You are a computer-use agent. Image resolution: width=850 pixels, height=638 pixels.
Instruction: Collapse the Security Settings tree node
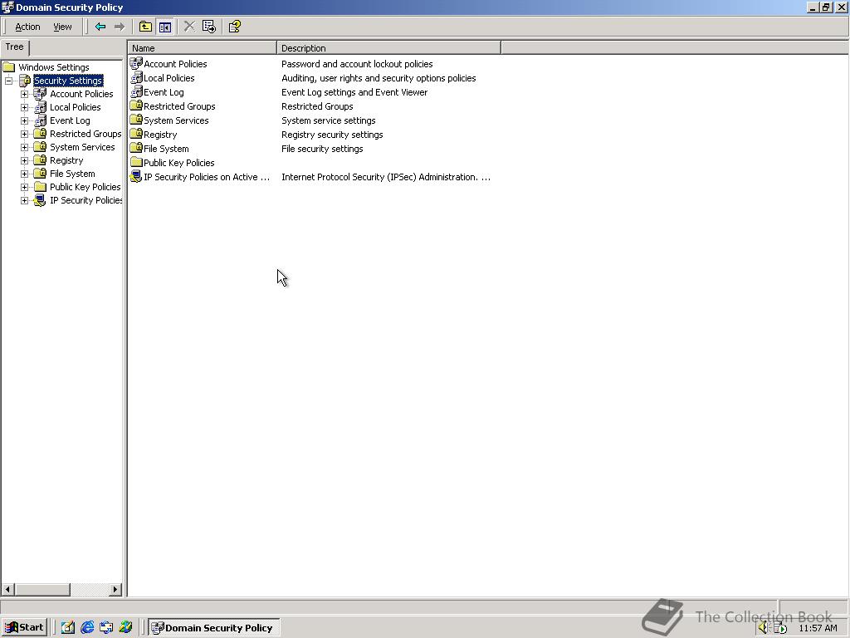pyautogui.click(x=8, y=81)
